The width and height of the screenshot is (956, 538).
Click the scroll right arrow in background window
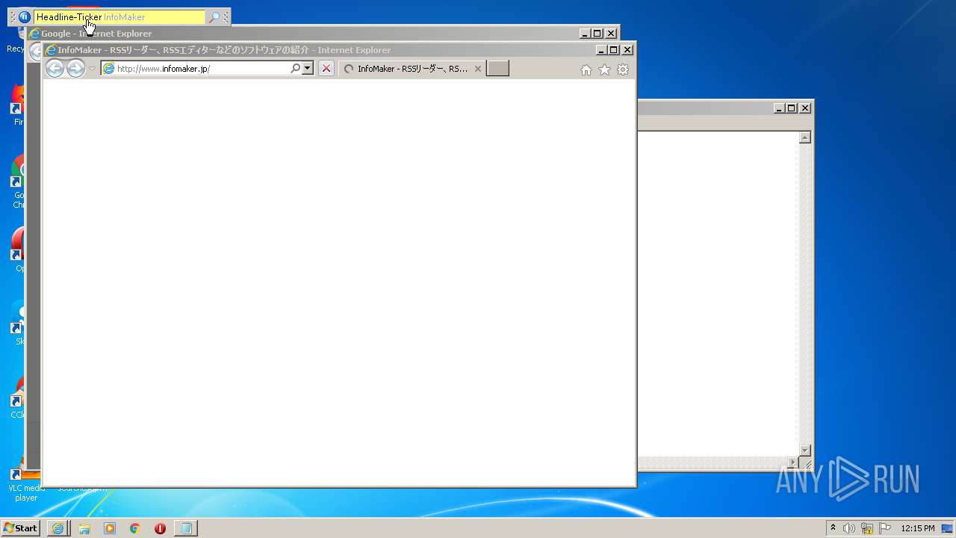click(x=792, y=463)
